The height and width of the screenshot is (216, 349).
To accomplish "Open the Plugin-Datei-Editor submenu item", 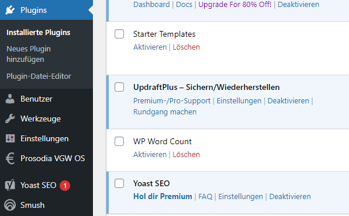I will click(39, 76).
